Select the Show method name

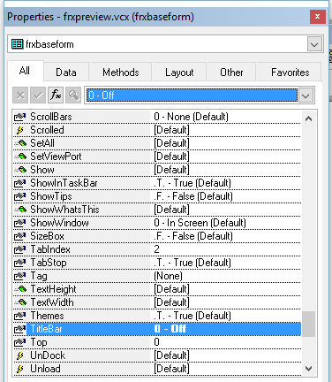click(x=42, y=170)
